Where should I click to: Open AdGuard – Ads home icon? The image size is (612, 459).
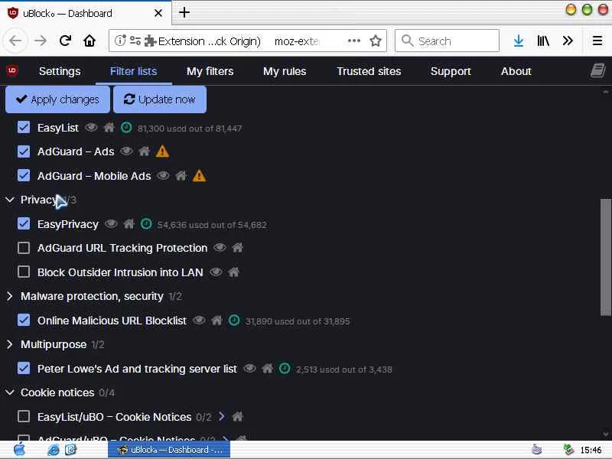144,151
